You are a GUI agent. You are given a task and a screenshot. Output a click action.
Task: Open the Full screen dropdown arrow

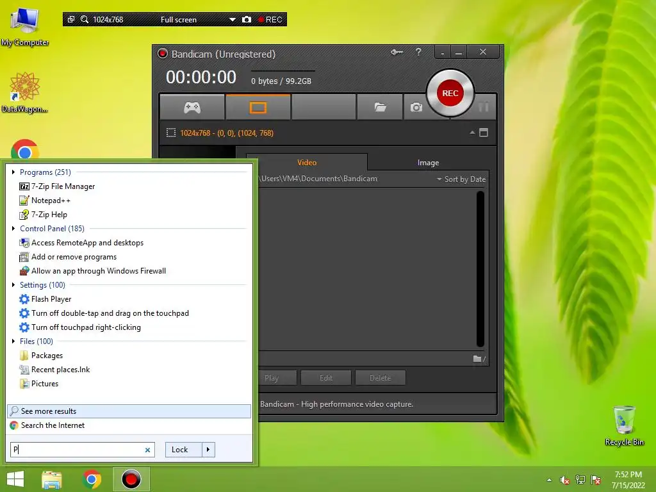point(232,20)
